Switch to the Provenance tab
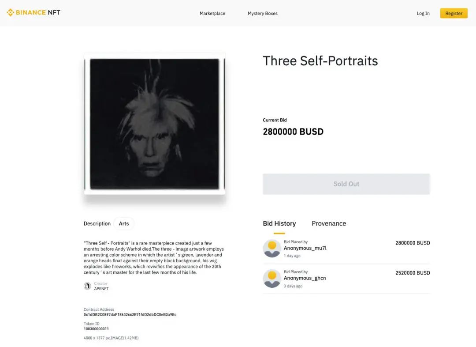Viewport: 476px width, 347px height. [329, 223]
